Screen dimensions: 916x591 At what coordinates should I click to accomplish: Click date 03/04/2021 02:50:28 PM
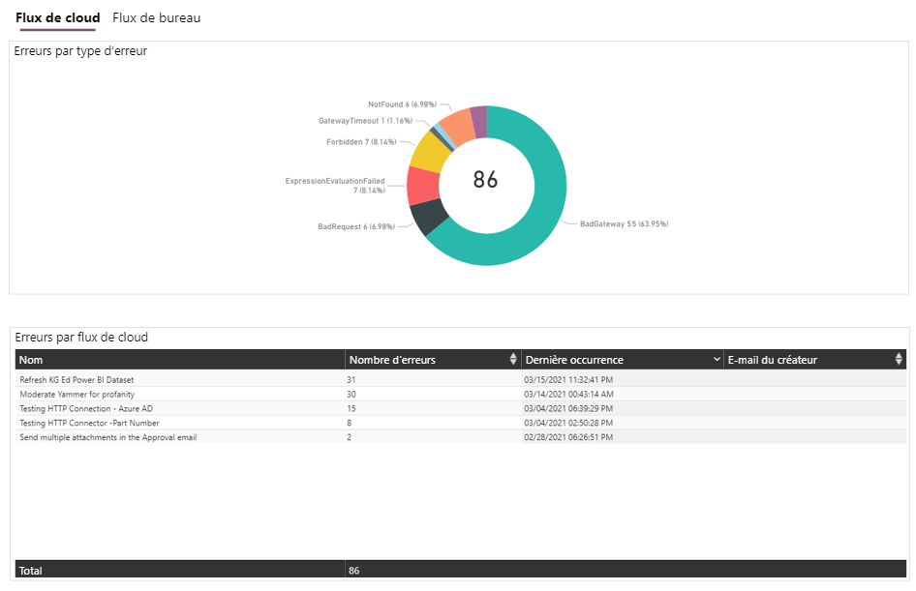[x=568, y=423]
